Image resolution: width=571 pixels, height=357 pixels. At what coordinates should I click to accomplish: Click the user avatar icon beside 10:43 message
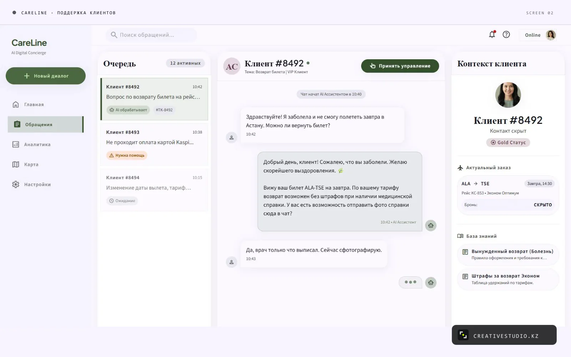[x=231, y=262]
